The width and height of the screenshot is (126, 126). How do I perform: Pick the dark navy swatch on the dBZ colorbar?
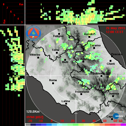(33, 124)
